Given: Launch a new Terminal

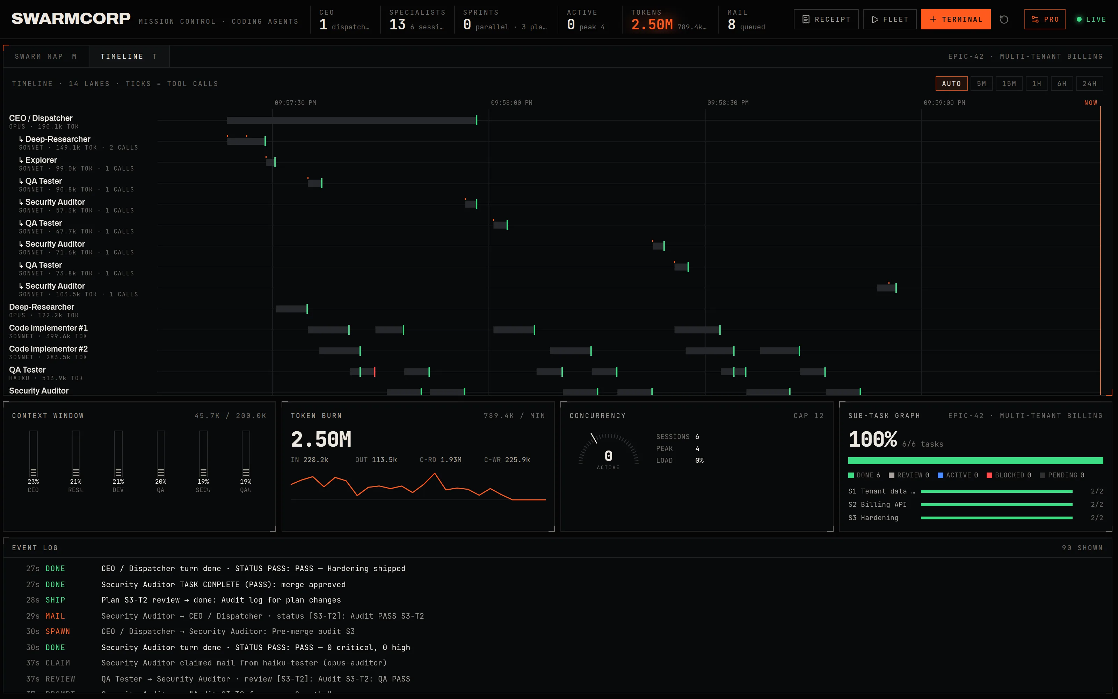Looking at the screenshot, I should [956, 20].
